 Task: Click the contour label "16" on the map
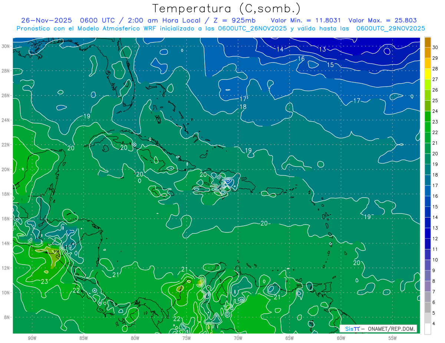pos(301,58)
